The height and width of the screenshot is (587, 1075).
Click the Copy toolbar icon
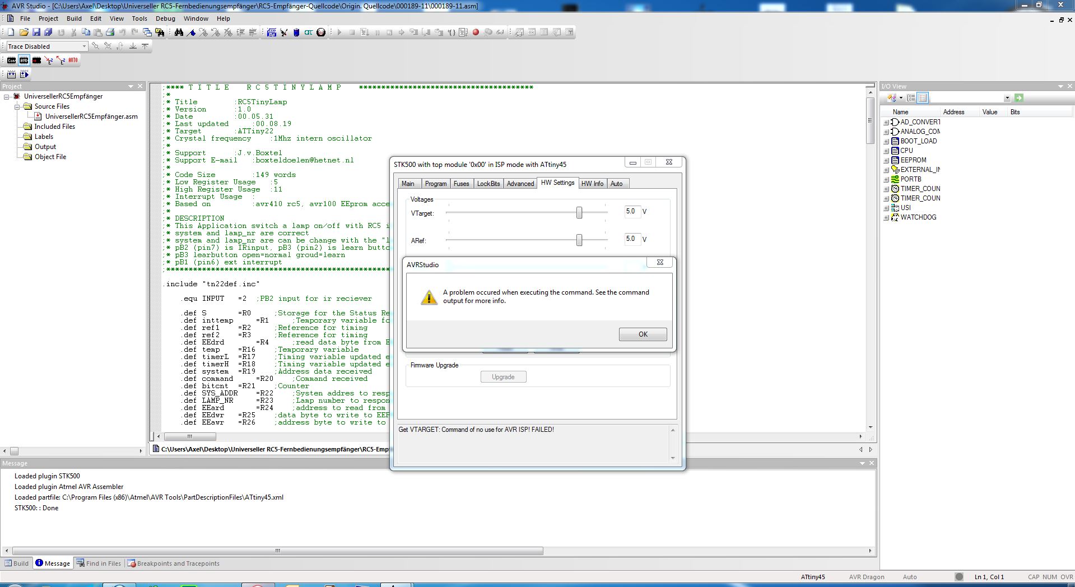click(86, 32)
